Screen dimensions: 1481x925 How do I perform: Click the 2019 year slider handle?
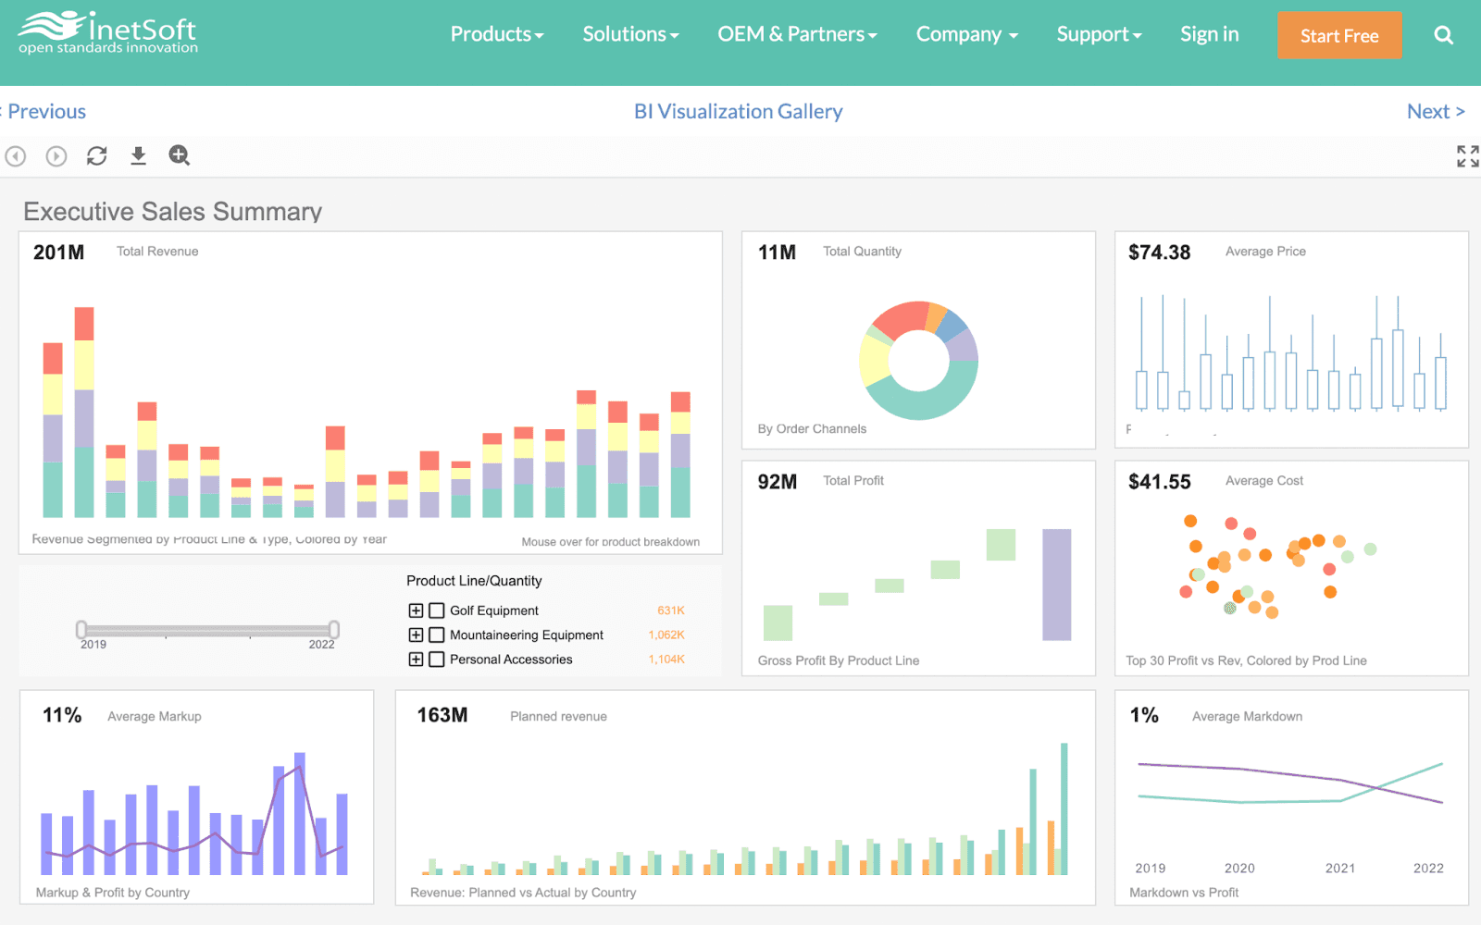tap(81, 629)
